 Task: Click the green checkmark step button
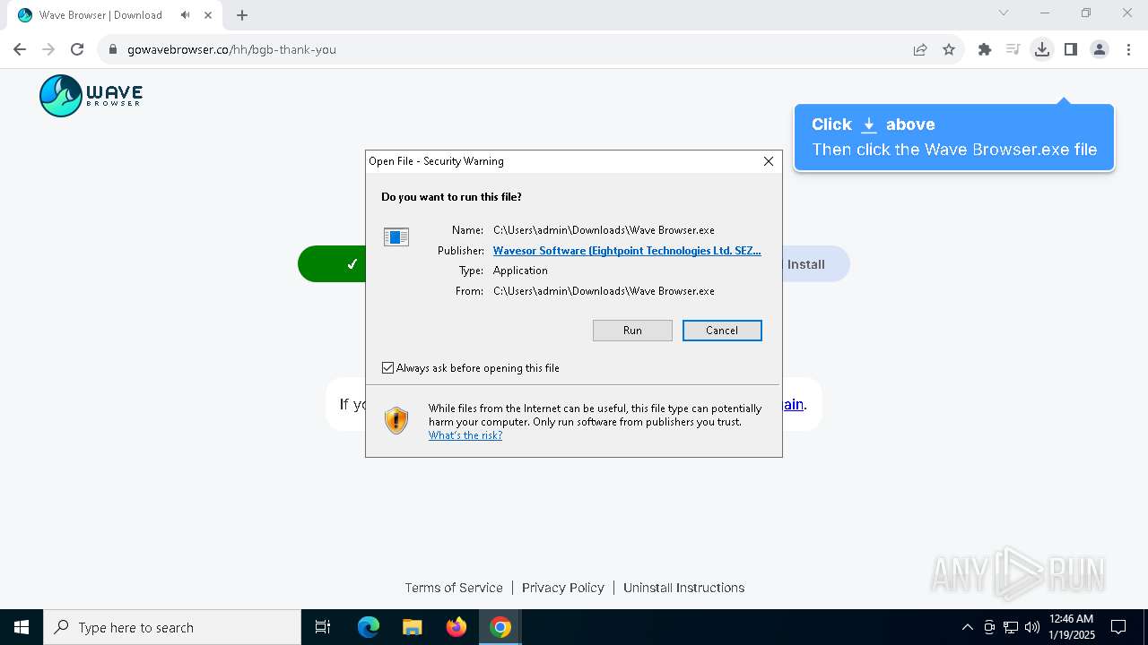[333, 264]
